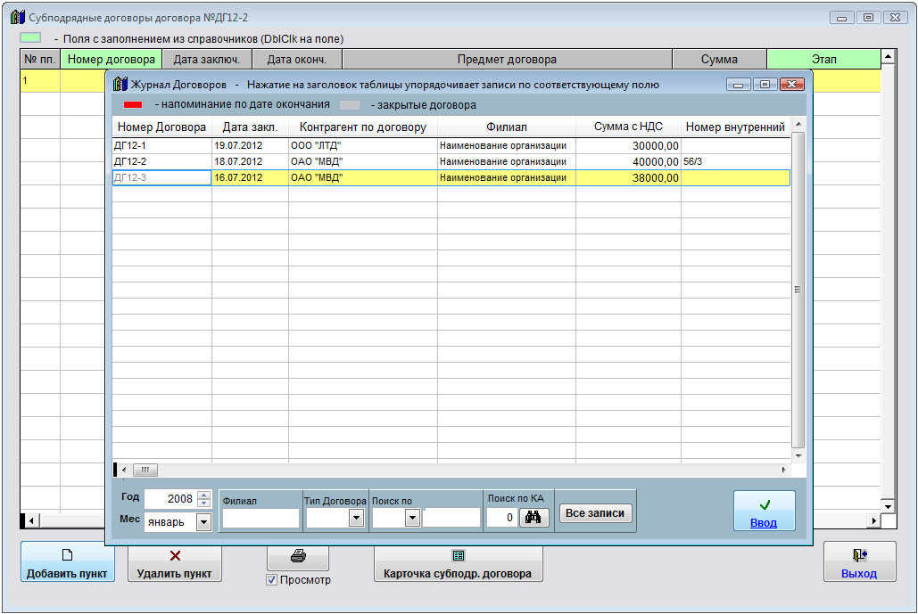Select contract row ДГ12-1

pos(161,146)
